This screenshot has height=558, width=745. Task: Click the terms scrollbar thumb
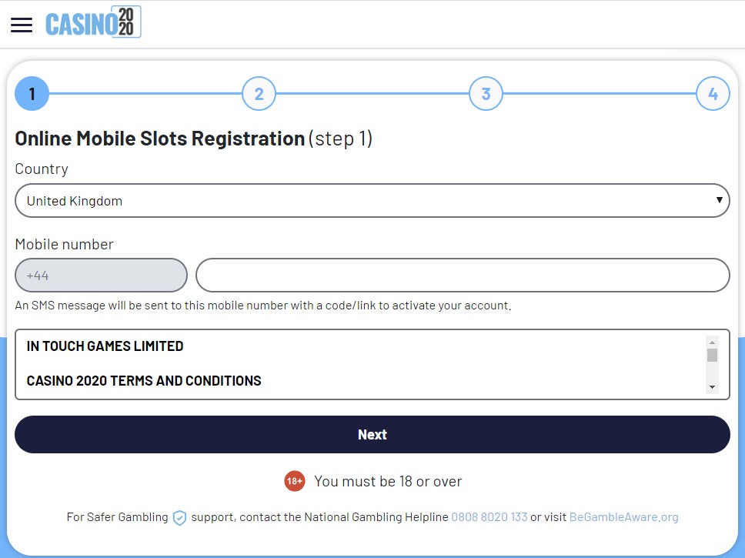tap(712, 355)
